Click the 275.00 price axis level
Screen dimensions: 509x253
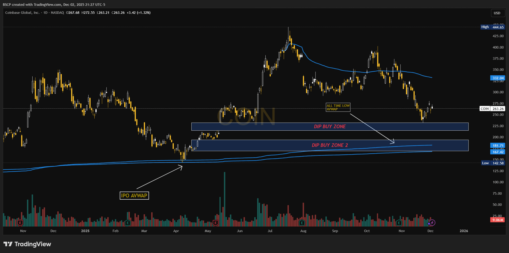coord(498,103)
